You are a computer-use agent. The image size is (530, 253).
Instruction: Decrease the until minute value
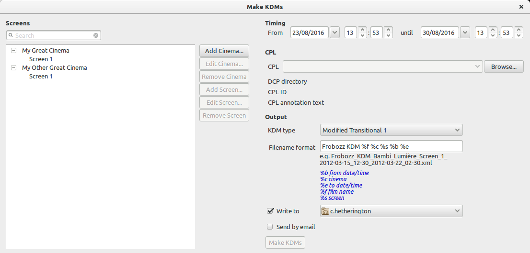(518, 35)
